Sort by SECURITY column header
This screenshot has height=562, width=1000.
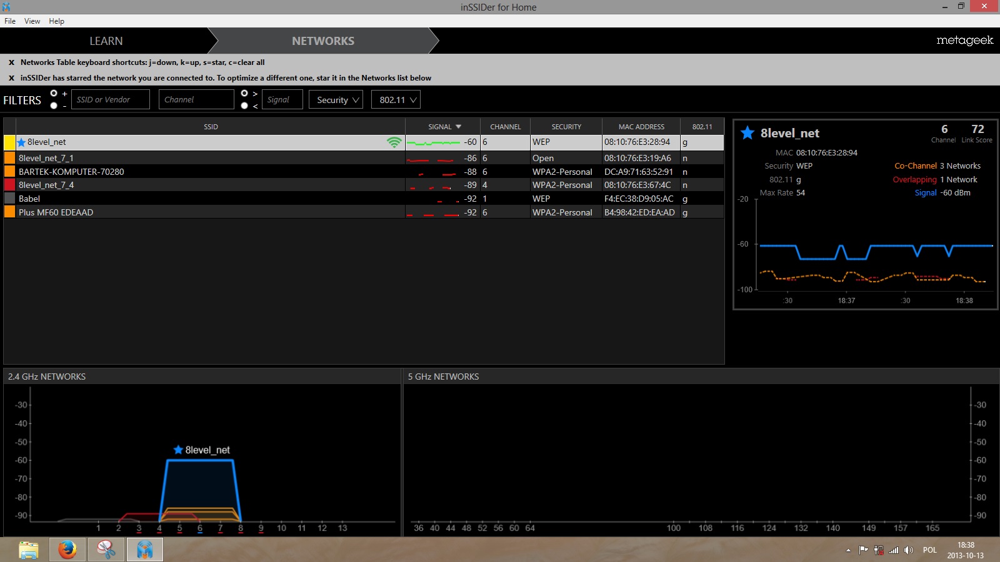566,127
